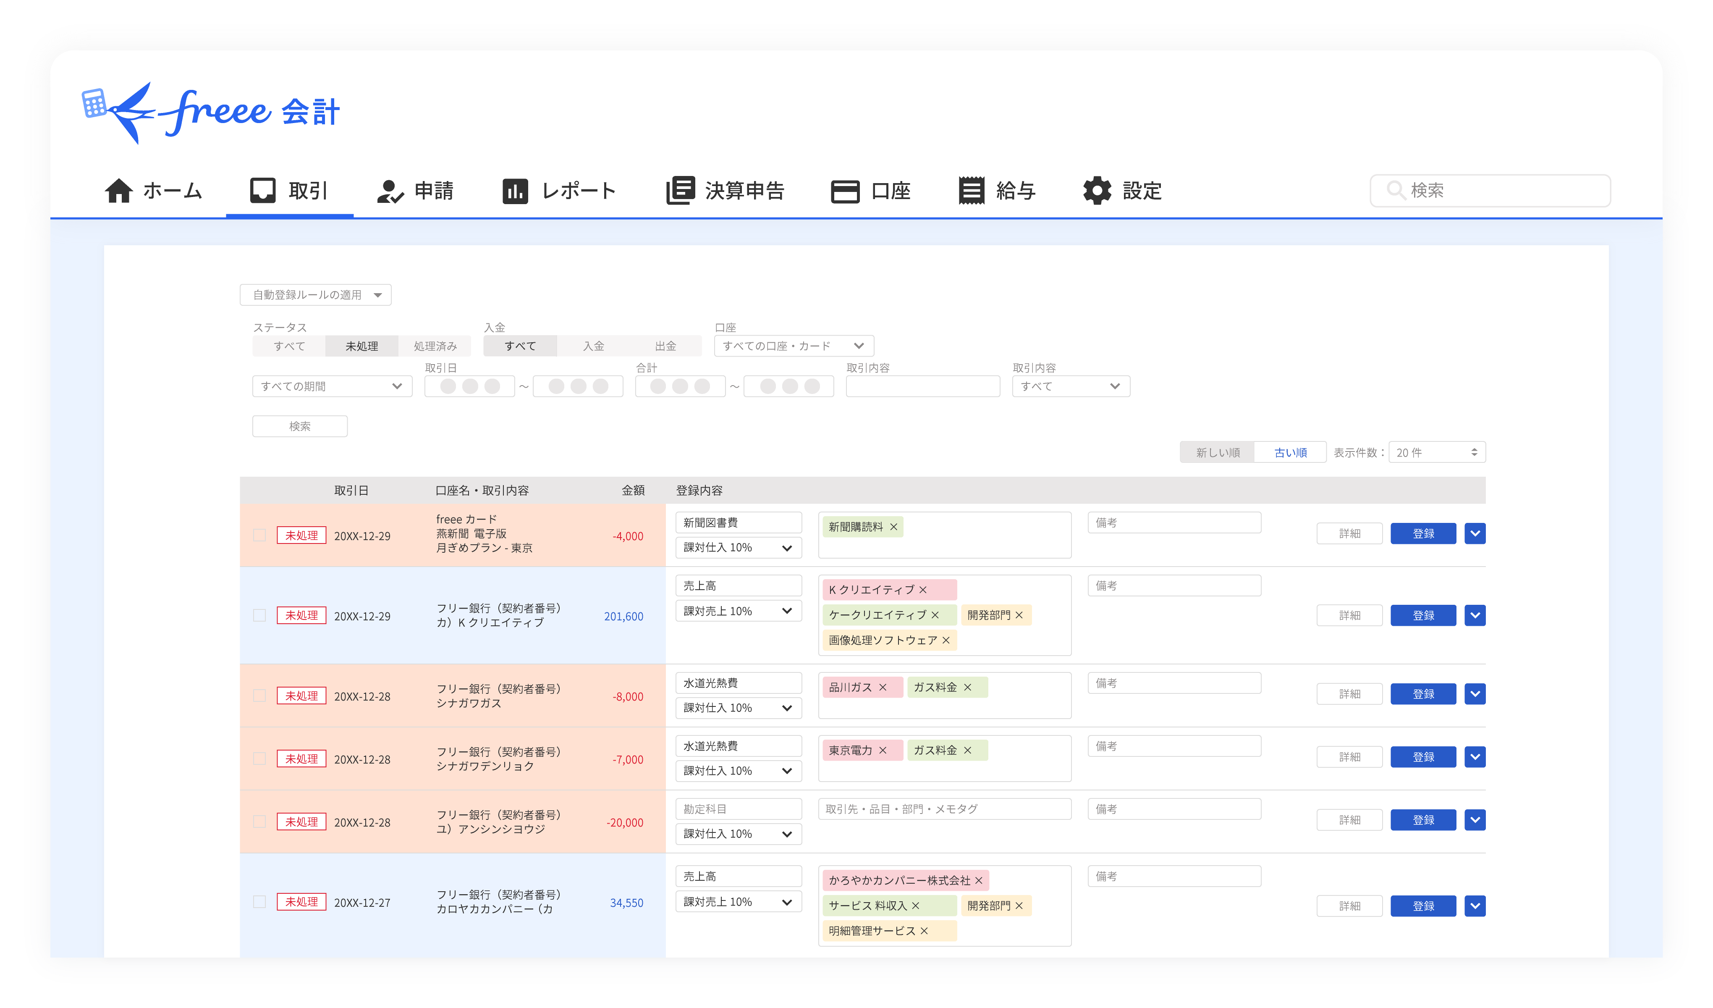Check the box for freee カード row
Screen dimensions: 1713x1008
[259, 535]
